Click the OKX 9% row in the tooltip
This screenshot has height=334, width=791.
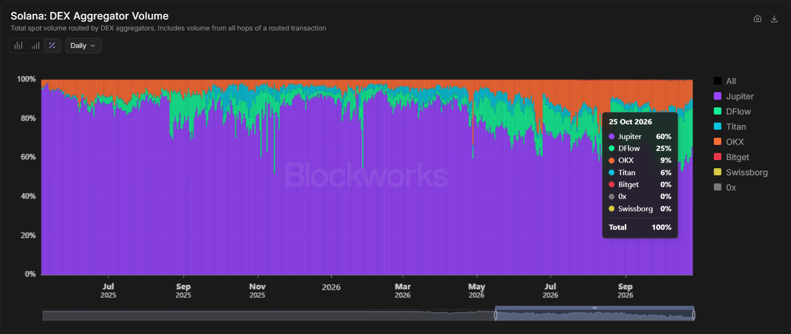click(640, 160)
